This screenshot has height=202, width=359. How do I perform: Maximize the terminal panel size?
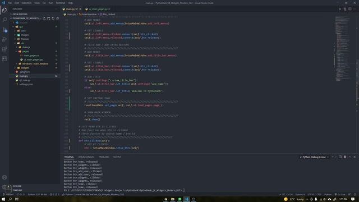[350, 157]
